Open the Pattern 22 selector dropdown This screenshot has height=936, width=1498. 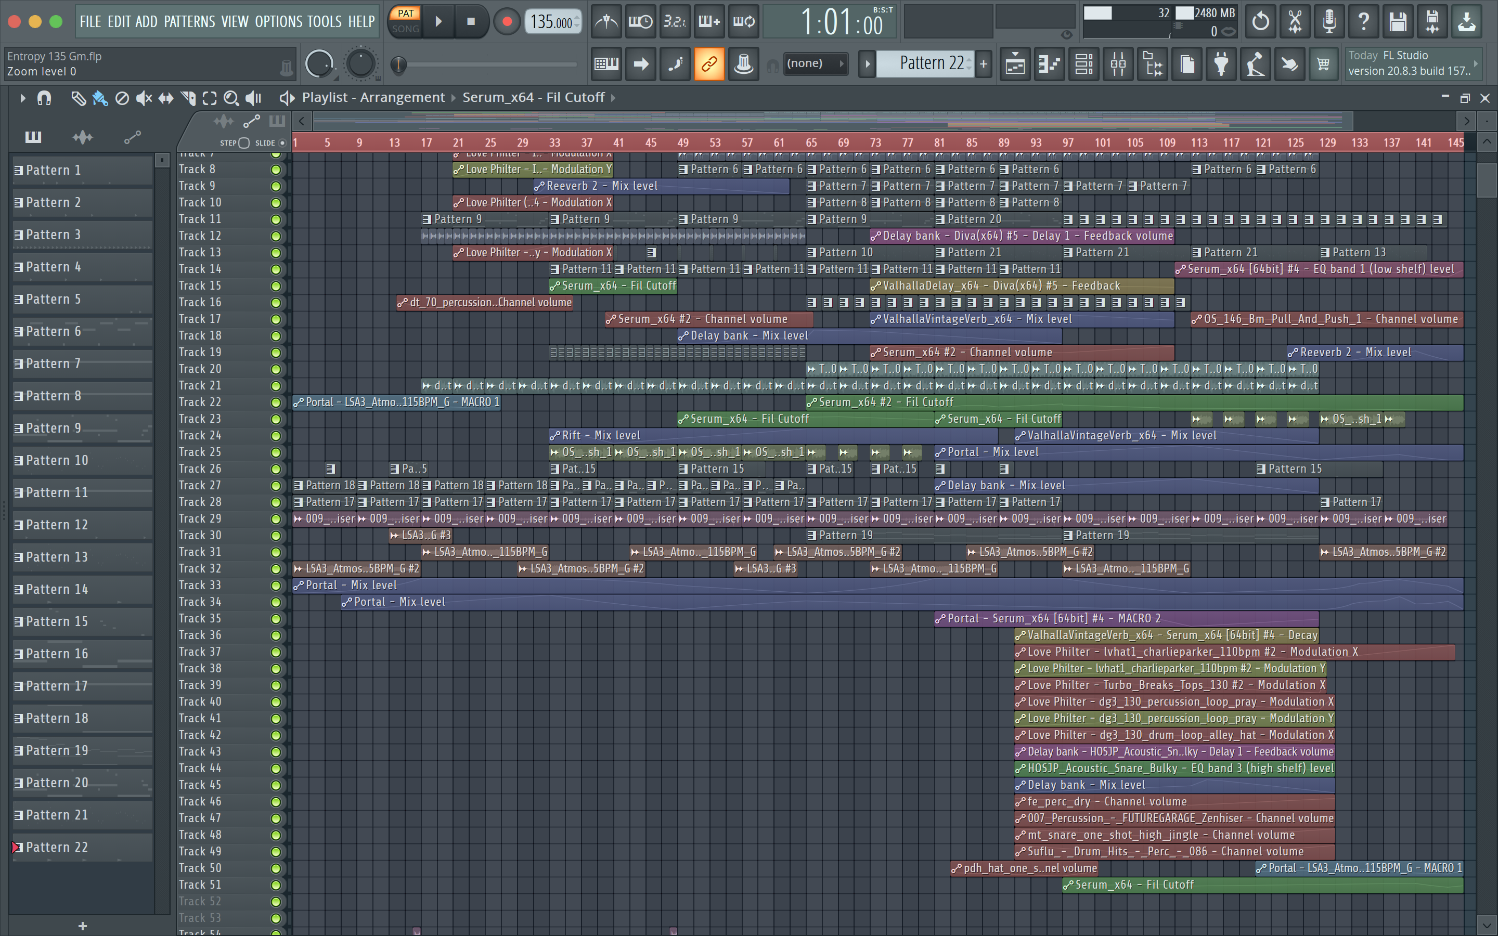pyautogui.click(x=925, y=63)
